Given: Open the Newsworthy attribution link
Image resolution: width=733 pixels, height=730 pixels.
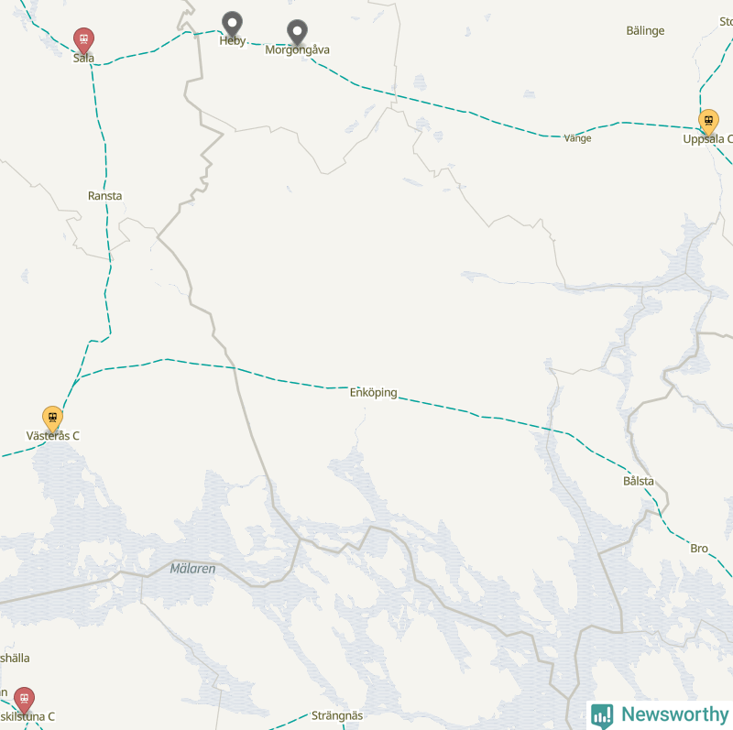Looking at the screenshot, I should pyautogui.click(x=660, y=715).
